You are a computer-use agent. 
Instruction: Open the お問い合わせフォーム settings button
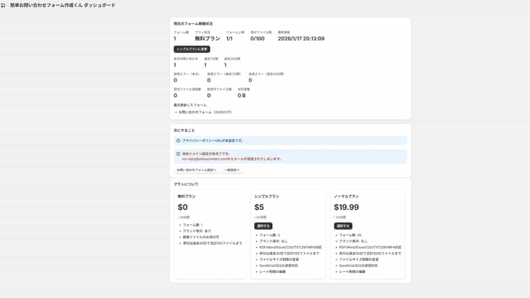pos(197,170)
